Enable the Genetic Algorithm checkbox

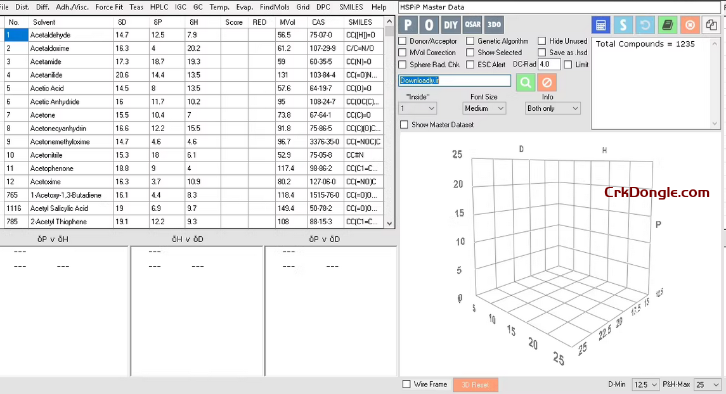point(470,41)
